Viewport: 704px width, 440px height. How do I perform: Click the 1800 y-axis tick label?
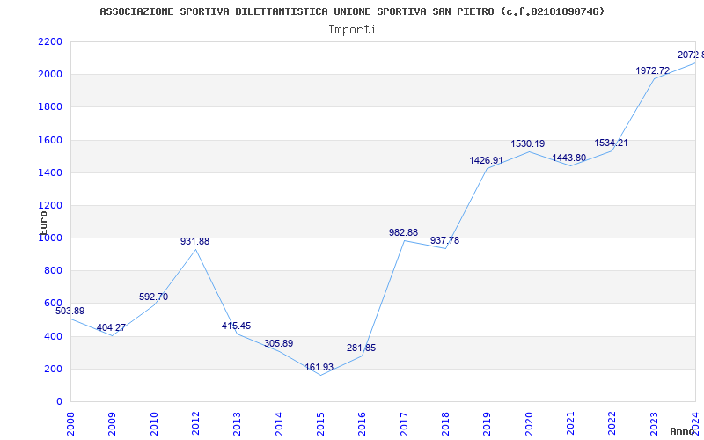(x=50, y=107)
